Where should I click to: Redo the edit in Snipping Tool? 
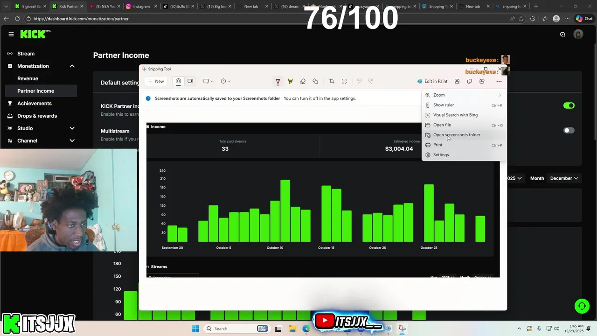371,81
